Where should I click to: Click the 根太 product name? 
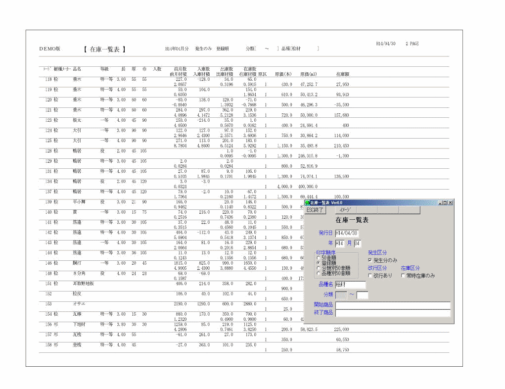pyautogui.click(x=77, y=120)
